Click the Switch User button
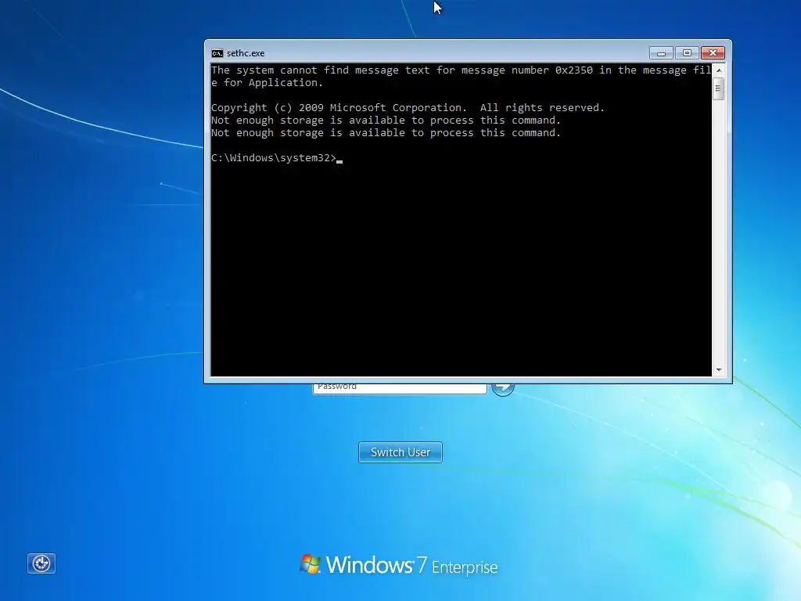This screenshot has width=801, height=601. coord(400,452)
